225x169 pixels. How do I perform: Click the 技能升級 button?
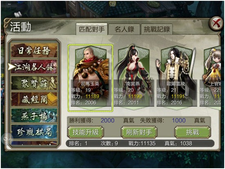[85, 132]
